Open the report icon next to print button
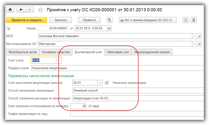 pos(185,20)
